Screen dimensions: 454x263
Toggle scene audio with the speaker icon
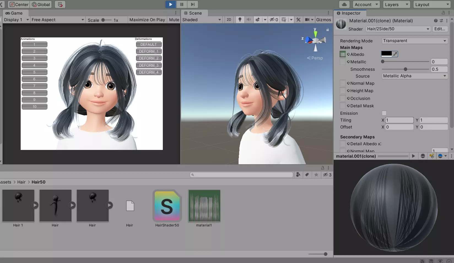point(249,20)
